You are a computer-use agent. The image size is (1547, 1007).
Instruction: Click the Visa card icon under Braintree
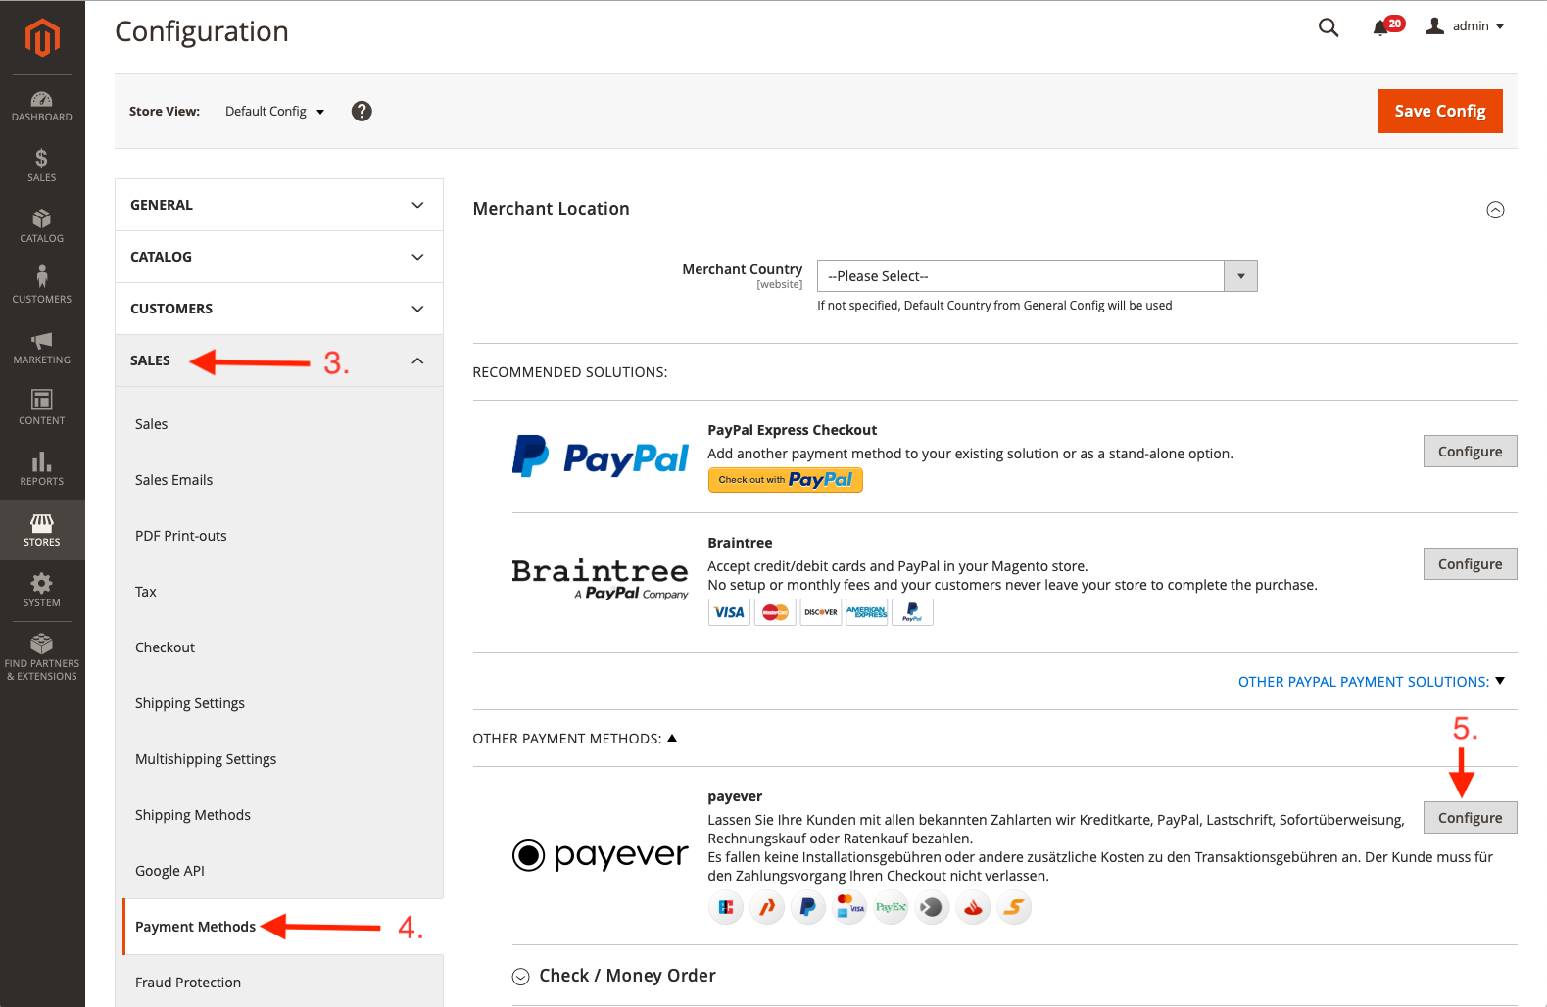pos(729,612)
